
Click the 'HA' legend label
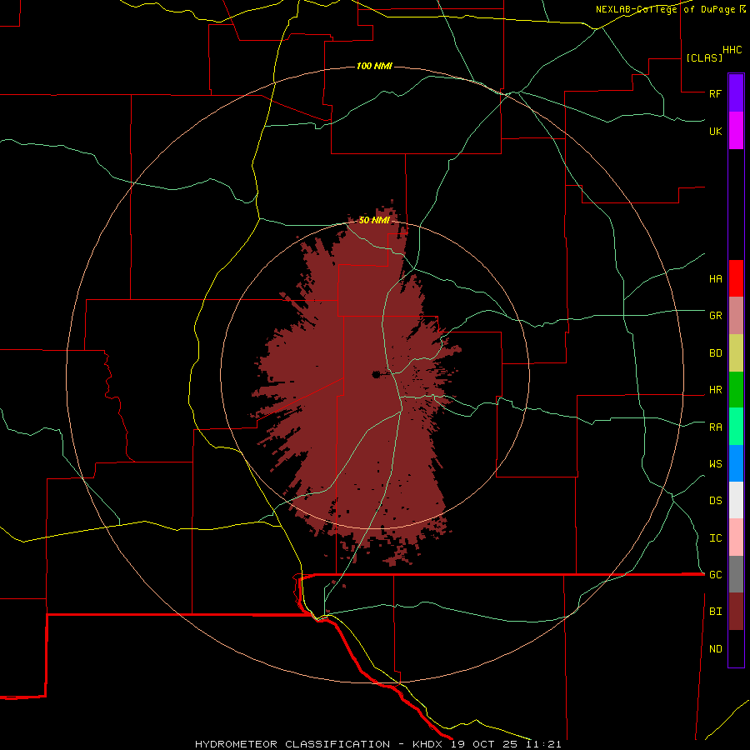coord(715,279)
